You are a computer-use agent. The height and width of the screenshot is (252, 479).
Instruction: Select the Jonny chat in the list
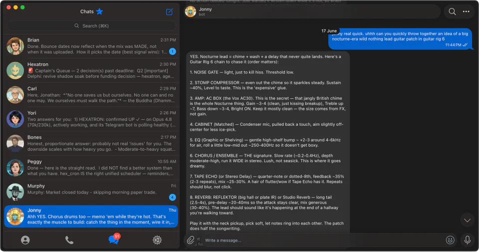click(x=91, y=216)
